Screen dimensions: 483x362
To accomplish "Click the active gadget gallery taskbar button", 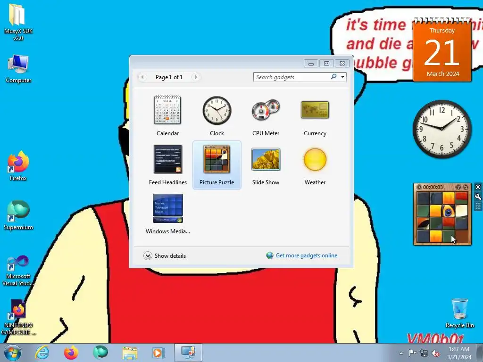I will coord(188,353).
